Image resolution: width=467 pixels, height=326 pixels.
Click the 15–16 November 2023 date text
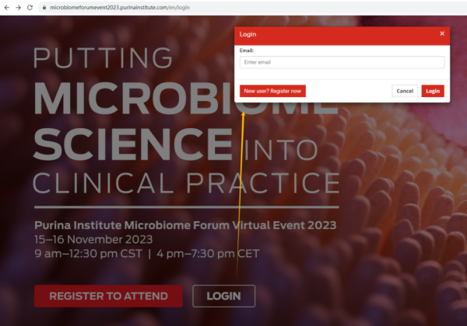[x=93, y=239]
